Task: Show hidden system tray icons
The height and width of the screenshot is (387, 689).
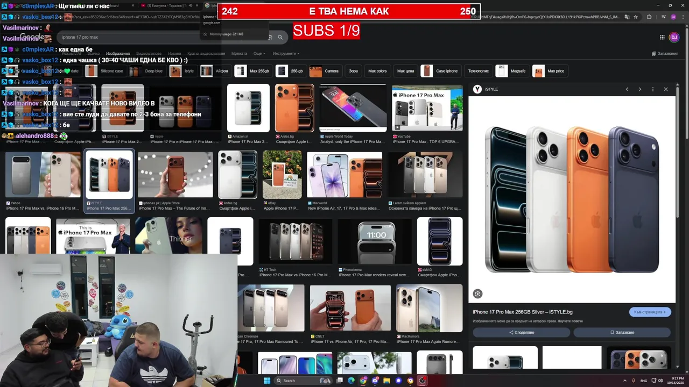Action: (625, 381)
